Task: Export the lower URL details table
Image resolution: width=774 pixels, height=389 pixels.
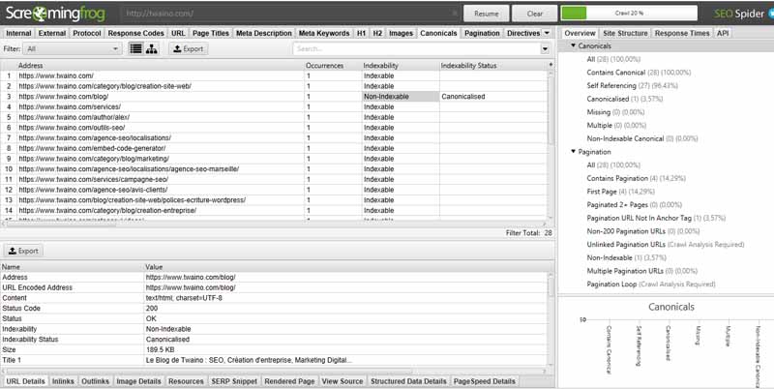Action: [x=23, y=251]
